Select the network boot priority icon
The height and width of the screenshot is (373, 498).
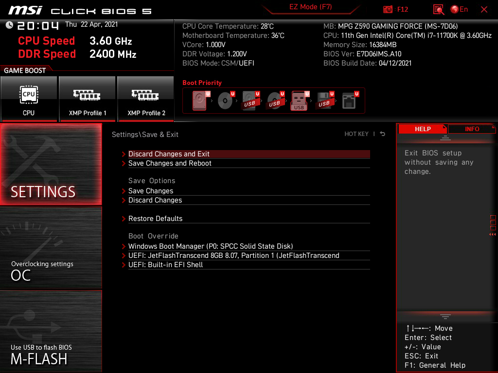click(x=350, y=101)
